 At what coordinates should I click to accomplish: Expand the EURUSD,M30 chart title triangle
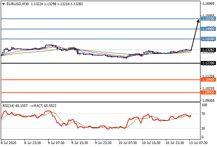click(x=3, y=4)
